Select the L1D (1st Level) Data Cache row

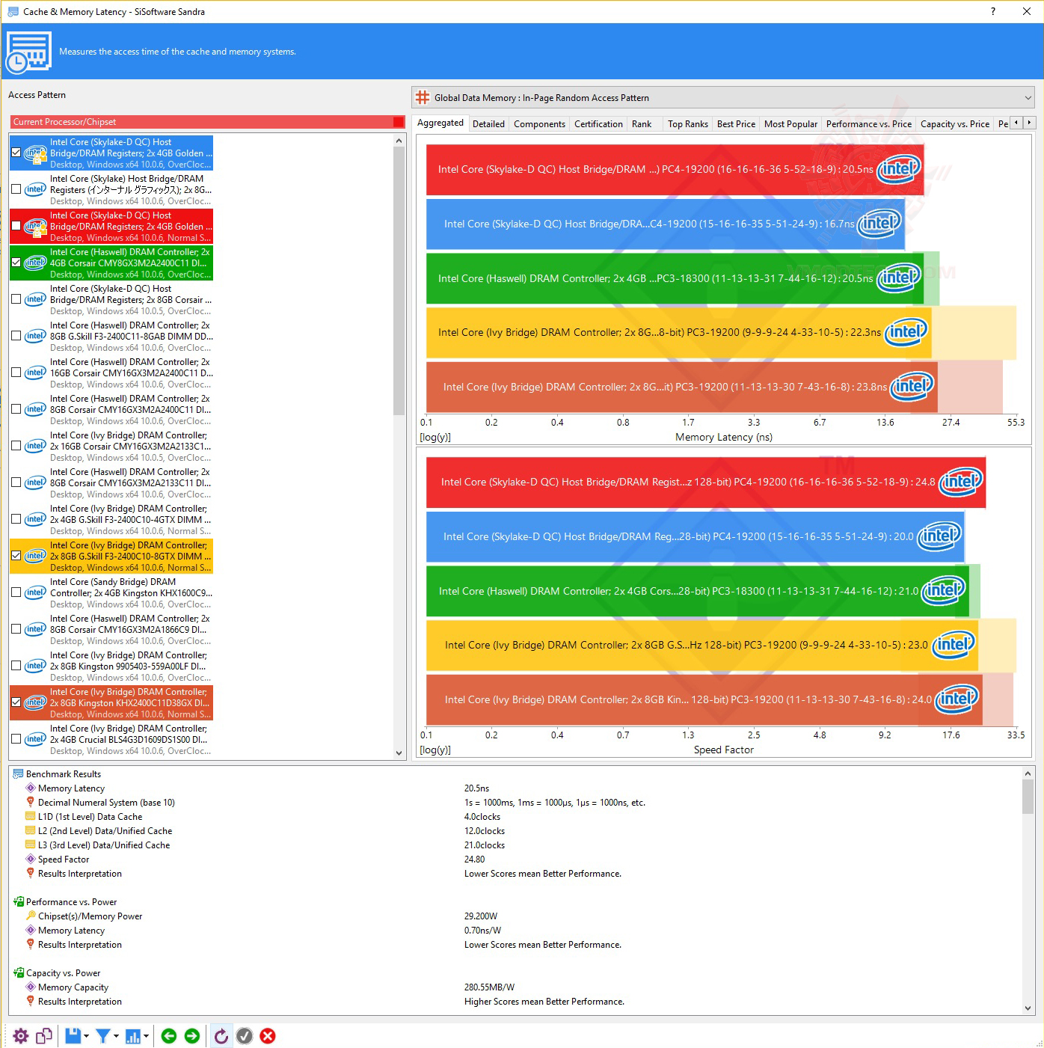click(90, 816)
